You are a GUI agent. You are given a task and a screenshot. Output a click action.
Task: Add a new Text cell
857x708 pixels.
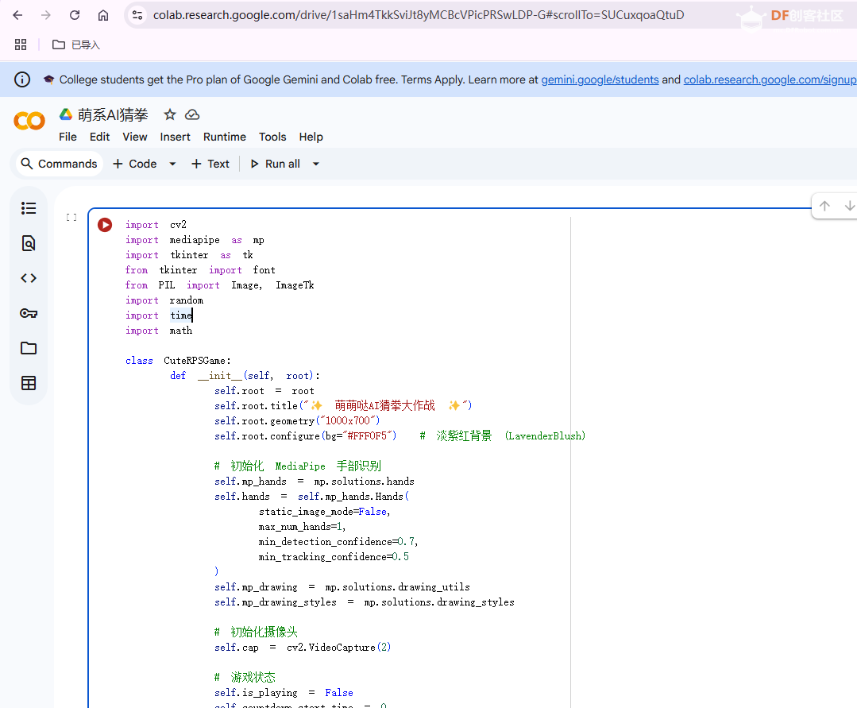(210, 164)
